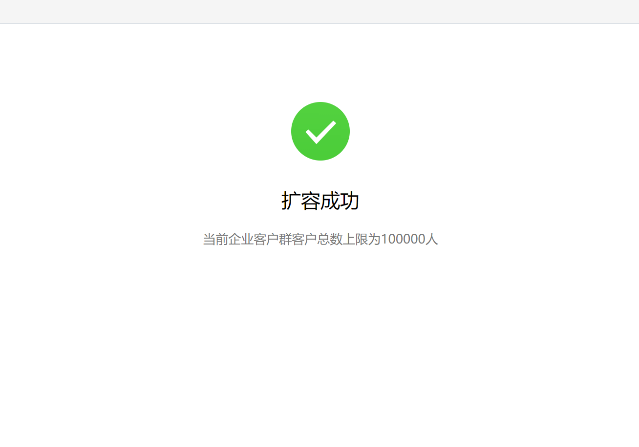Viewport: 639px width, 447px height.
Task: Click the character 功 in the heading
Action: 350,201
